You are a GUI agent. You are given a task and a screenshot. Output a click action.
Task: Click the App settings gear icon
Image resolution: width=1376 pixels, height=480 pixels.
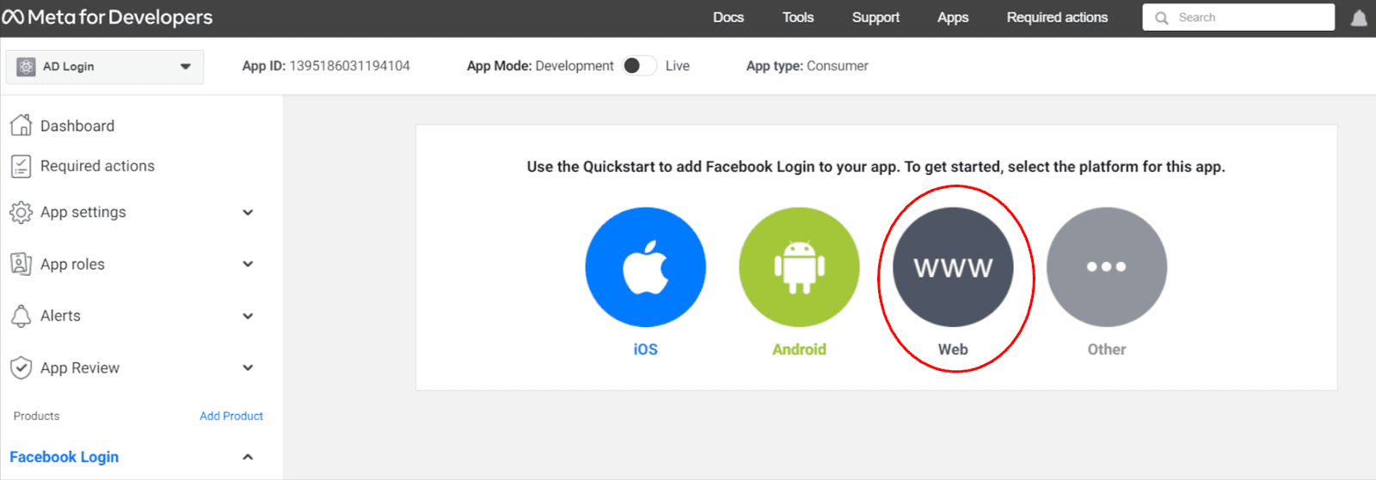pos(21,212)
